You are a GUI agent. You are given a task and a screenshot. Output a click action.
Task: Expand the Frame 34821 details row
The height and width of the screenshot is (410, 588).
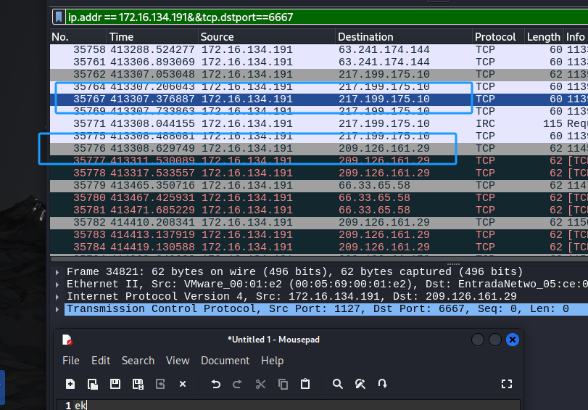(57, 272)
